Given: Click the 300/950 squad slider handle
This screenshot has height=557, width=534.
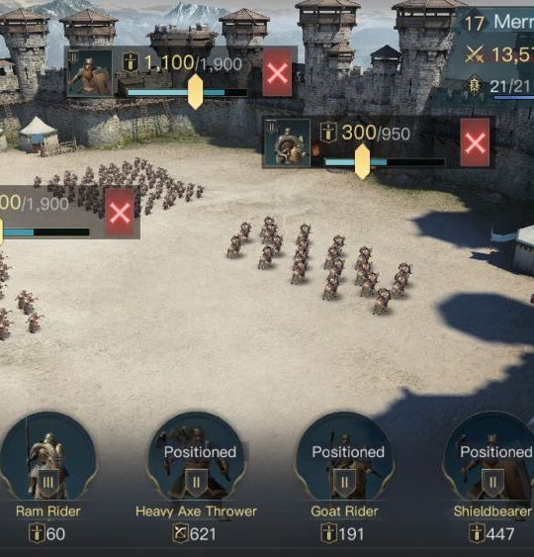Looking at the screenshot, I should pyautogui.click(x=362, y=161).
